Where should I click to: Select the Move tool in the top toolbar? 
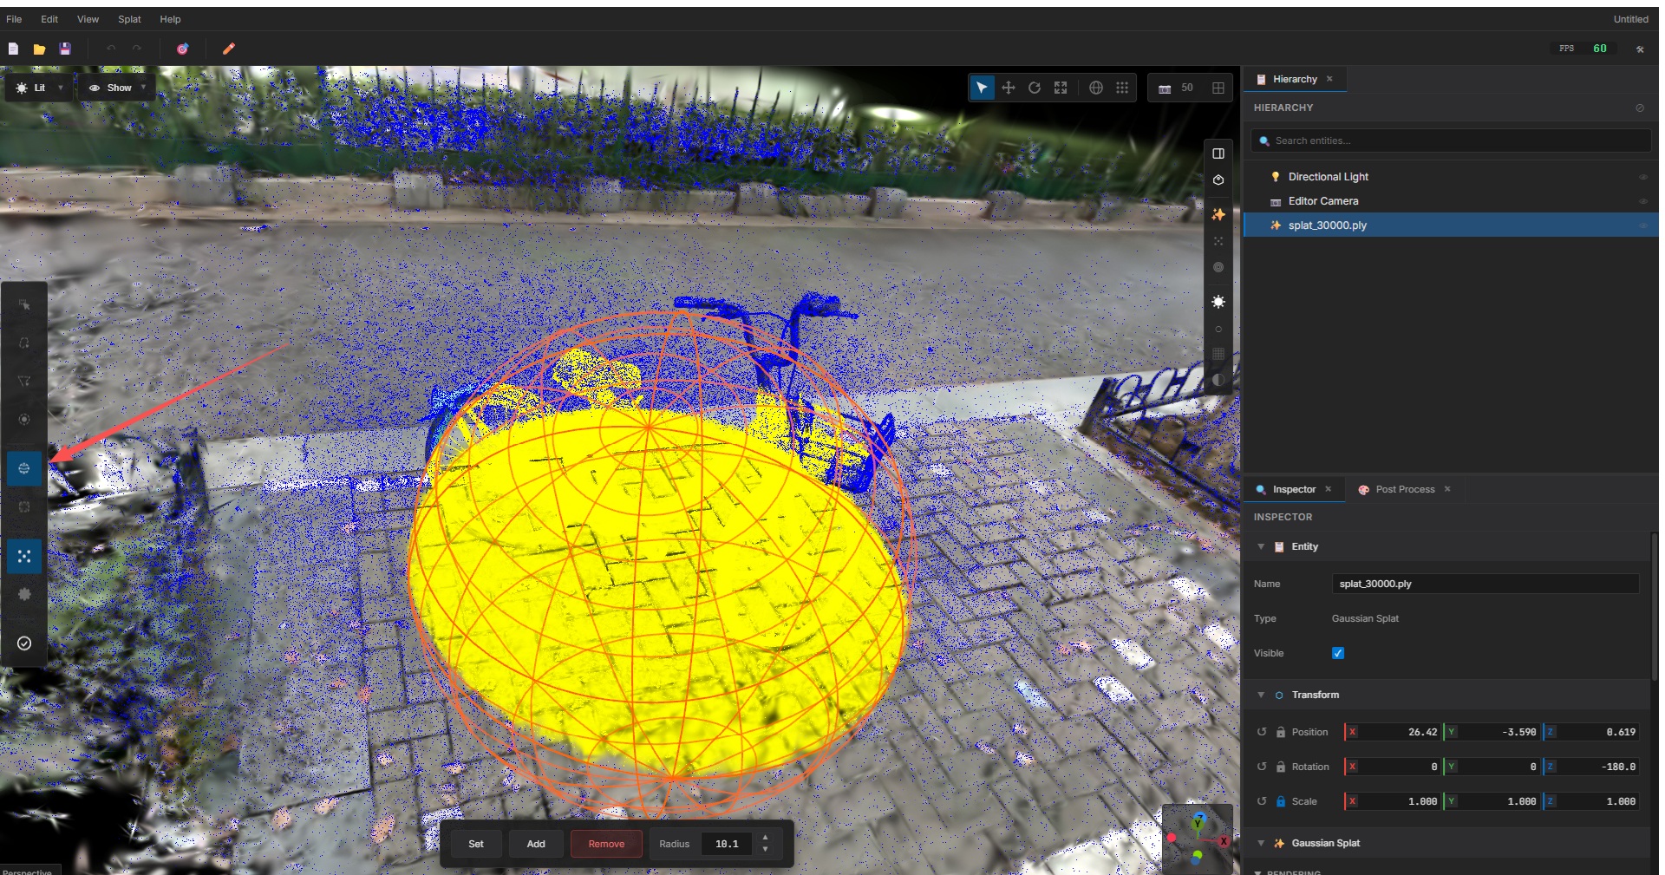[x=1009, y=87]
